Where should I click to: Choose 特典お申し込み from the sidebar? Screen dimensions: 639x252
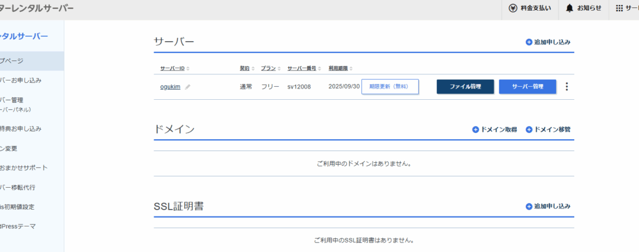tap(21, 129)
